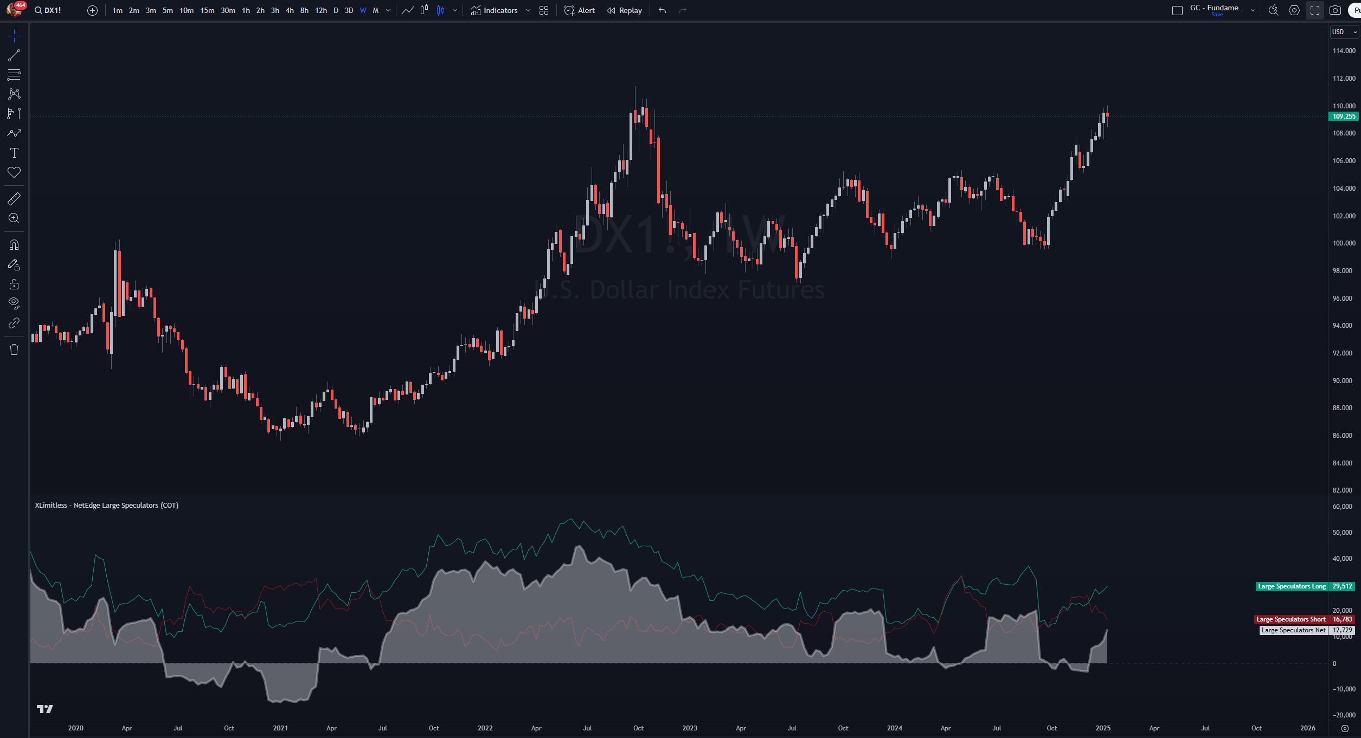The width and height of the screenshot is (1361, 738).
Task: Click the trash remove objects icon
Action: click(14, 349)
